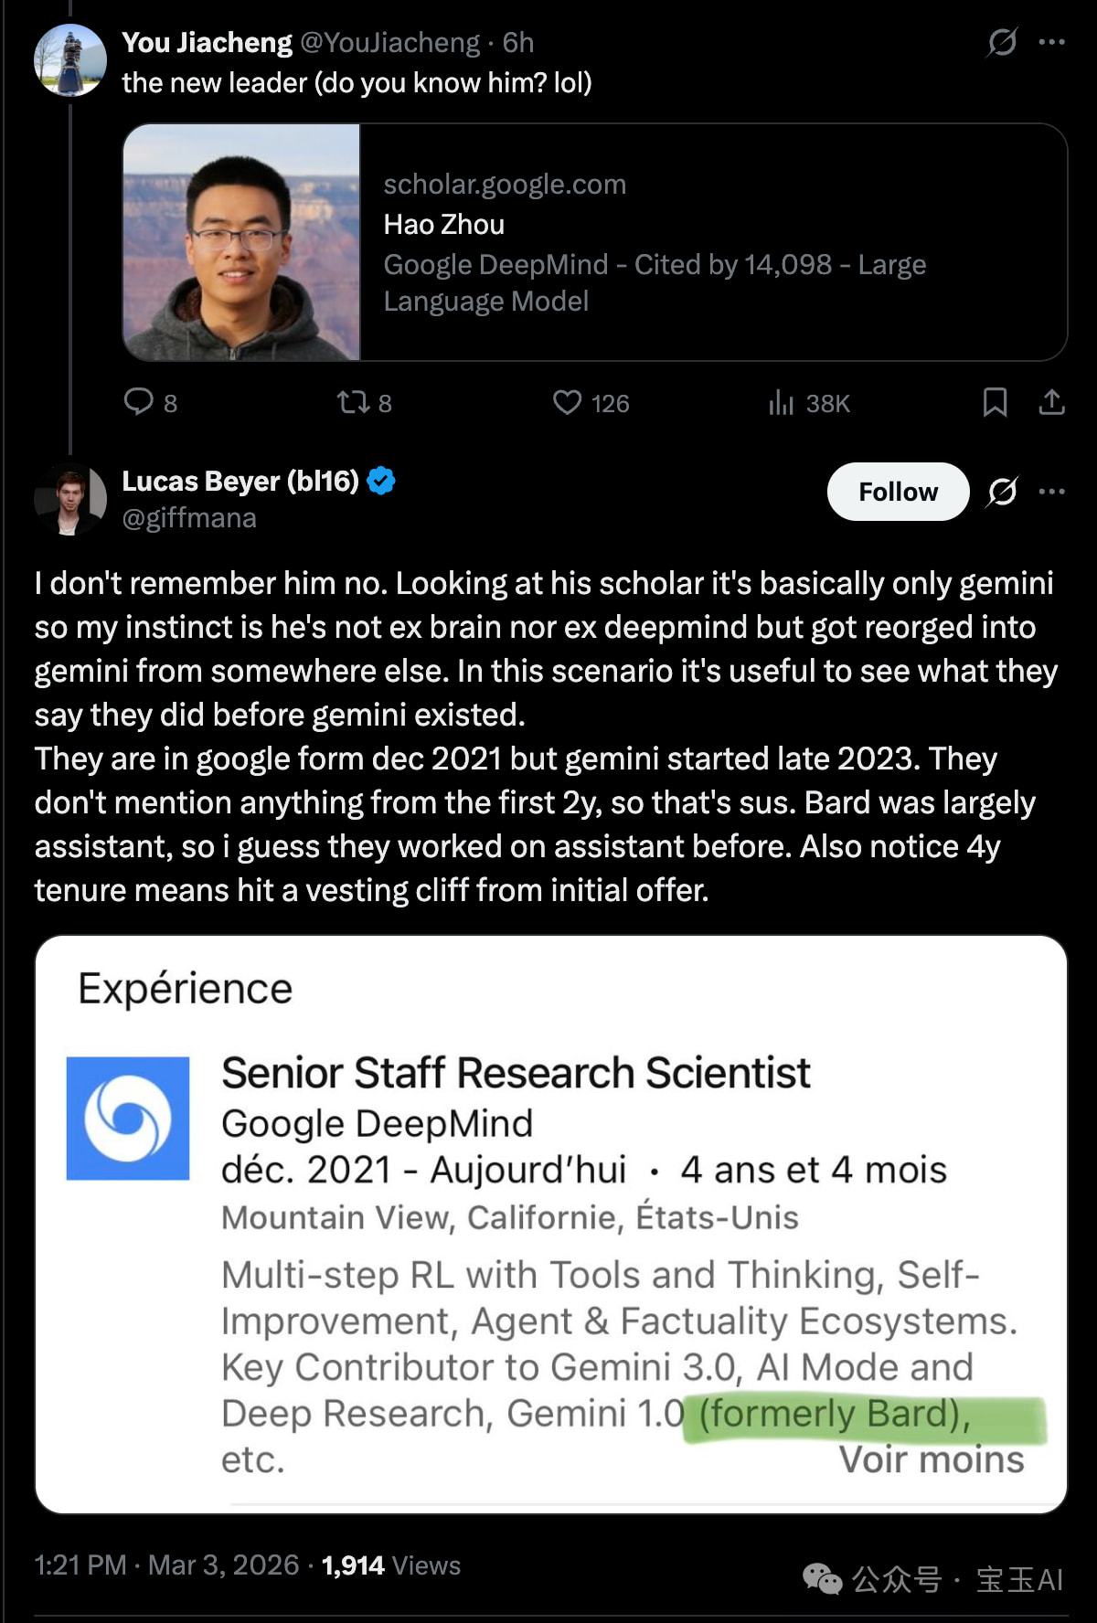1097x1623 pixels.
Task: Follow Lucas Beyer
Action: point(898,492)
